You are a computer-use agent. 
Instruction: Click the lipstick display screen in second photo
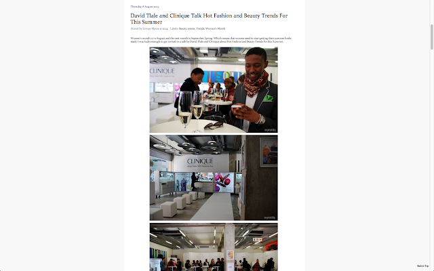[x=224, y=182]
